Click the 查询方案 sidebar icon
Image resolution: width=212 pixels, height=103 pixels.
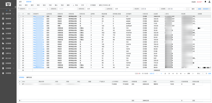3,14
